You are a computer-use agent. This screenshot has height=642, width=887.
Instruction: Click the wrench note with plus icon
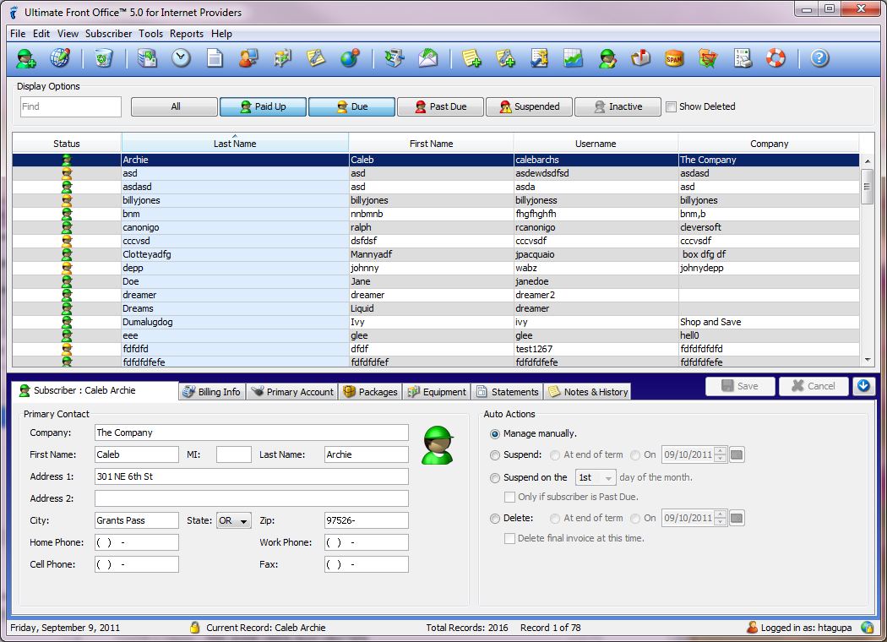505,58
